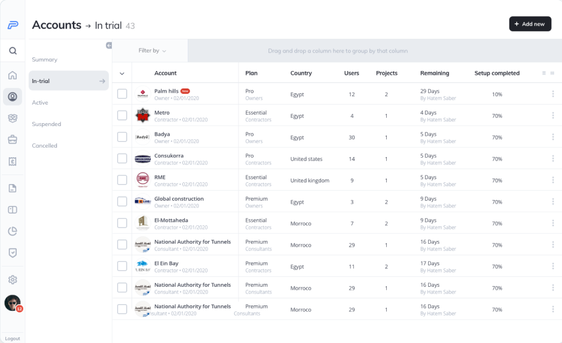Select the Metro account checkbox
Image resolution: width=562 pixels, height=343 pixels.
click(122, 115)
